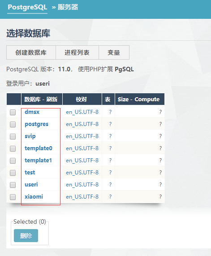Open the dmsx database link

pyautogui.click(x=32, y=112)
